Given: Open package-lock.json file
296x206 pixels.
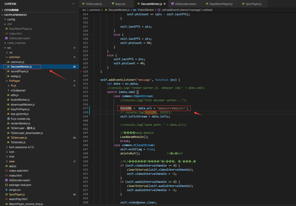Looking at the screenshot, I should (39, 185).
